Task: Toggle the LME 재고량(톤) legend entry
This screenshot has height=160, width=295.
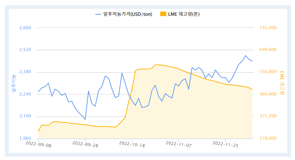Action: click(x=180, y=14)
